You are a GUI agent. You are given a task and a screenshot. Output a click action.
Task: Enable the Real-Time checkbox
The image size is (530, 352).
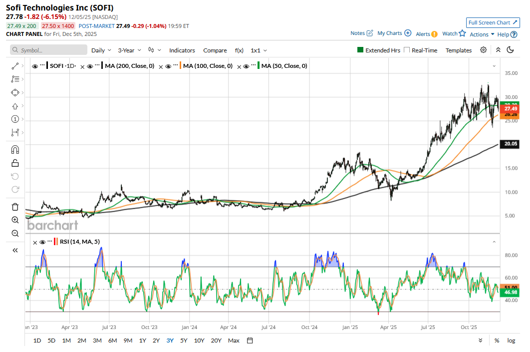[407, 50]
